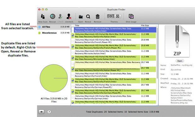Sort by the File Size column header
The image size is (195, 117).
pos(148,25)
